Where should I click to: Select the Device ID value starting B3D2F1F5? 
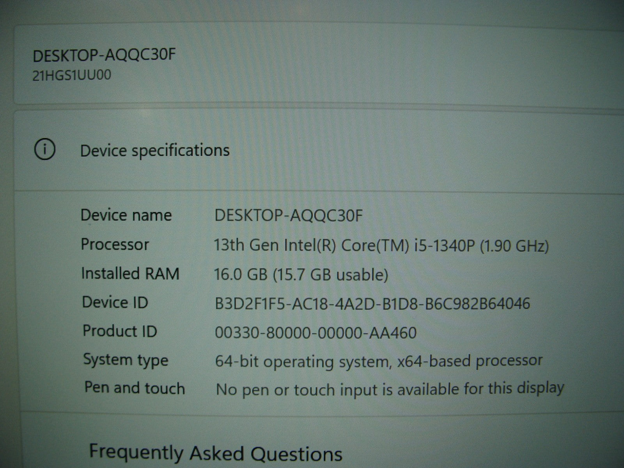[372, 304]
